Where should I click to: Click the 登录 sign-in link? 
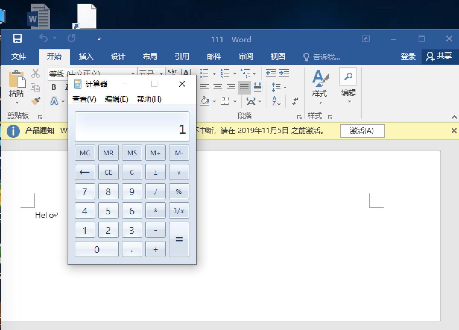coord(408,56)
